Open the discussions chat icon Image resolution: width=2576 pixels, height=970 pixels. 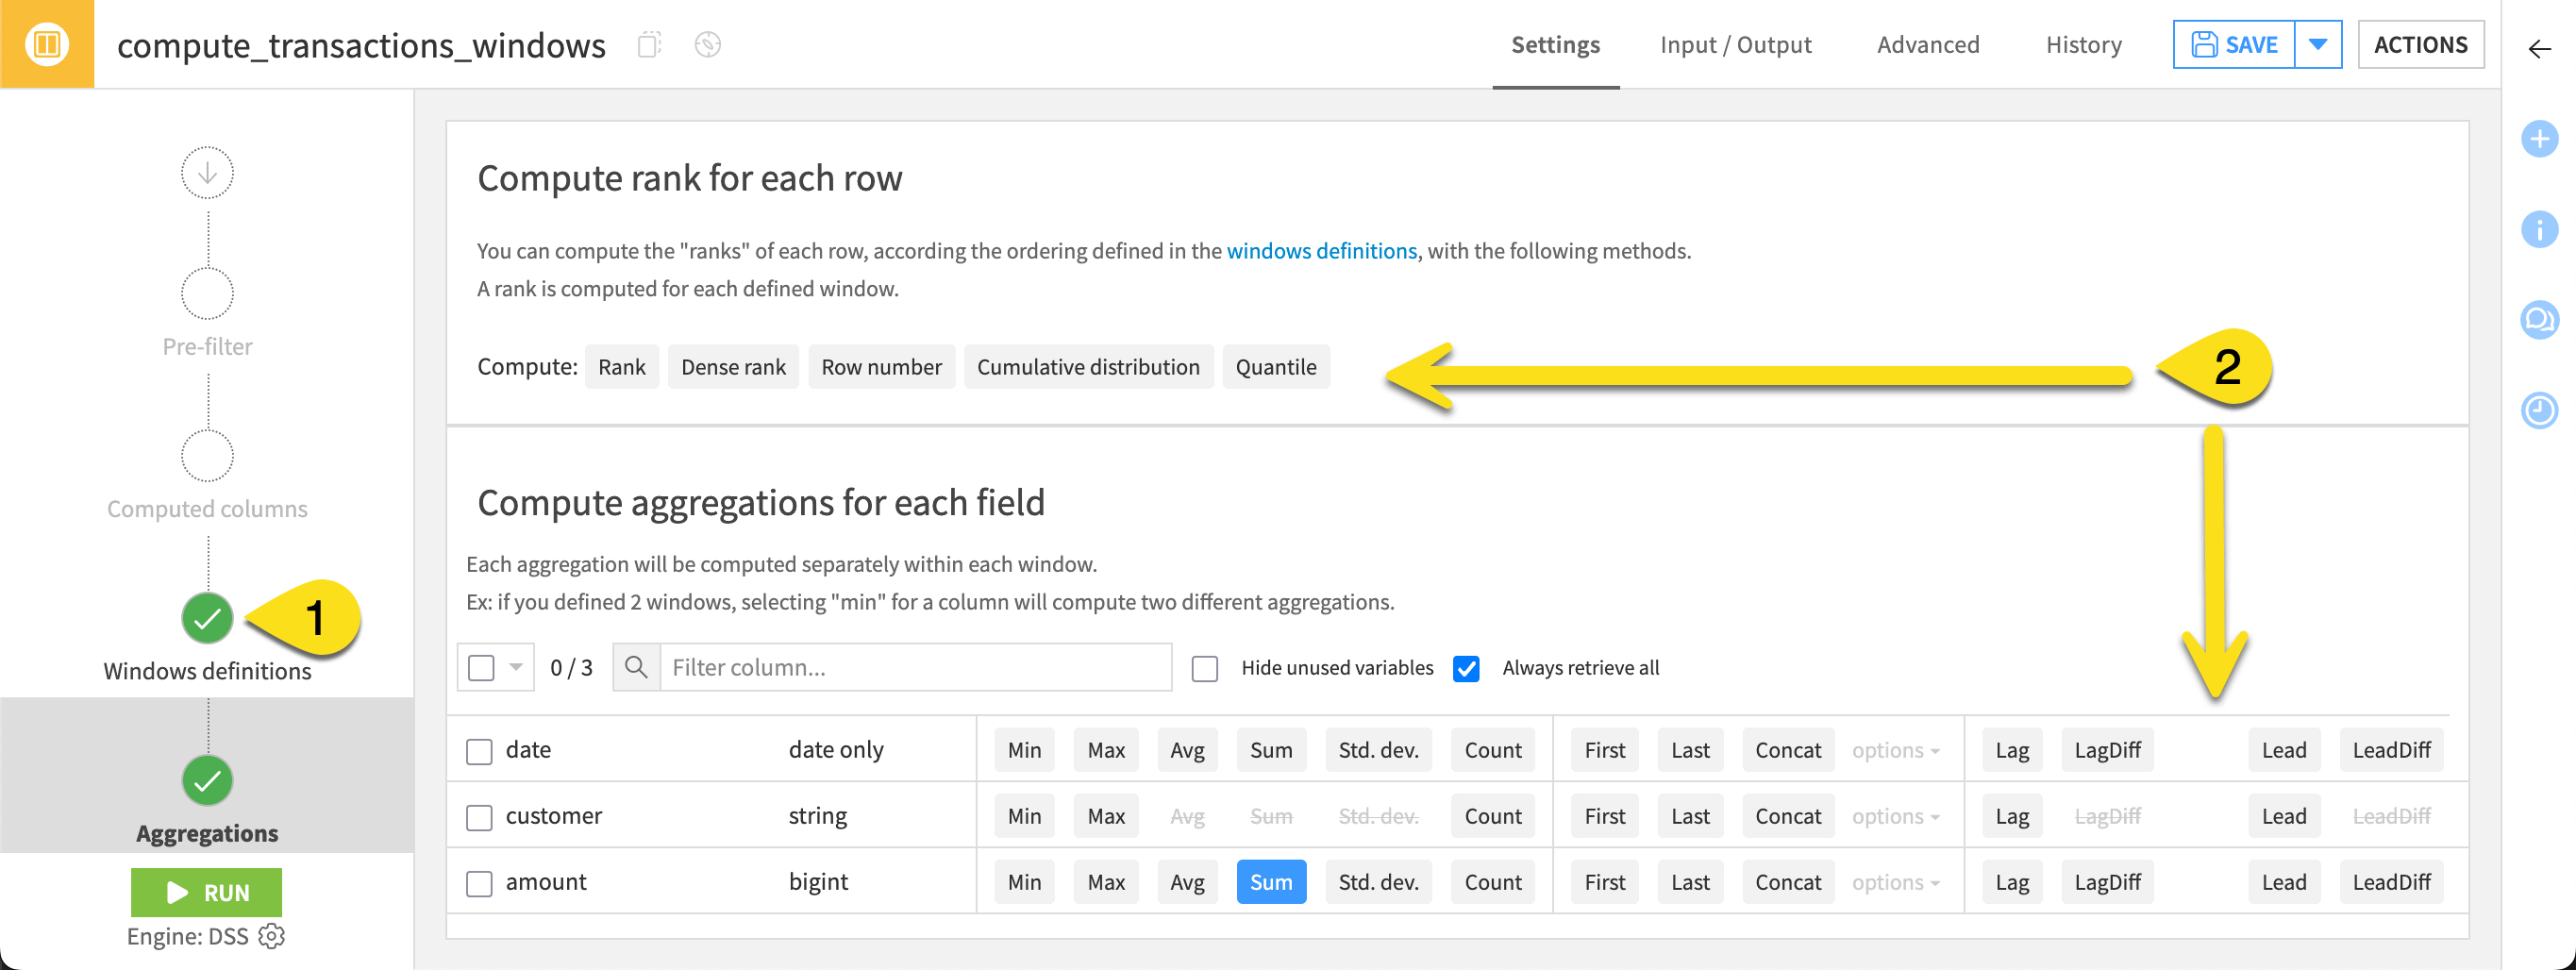pyautogui.click(x=2539, y=320)
